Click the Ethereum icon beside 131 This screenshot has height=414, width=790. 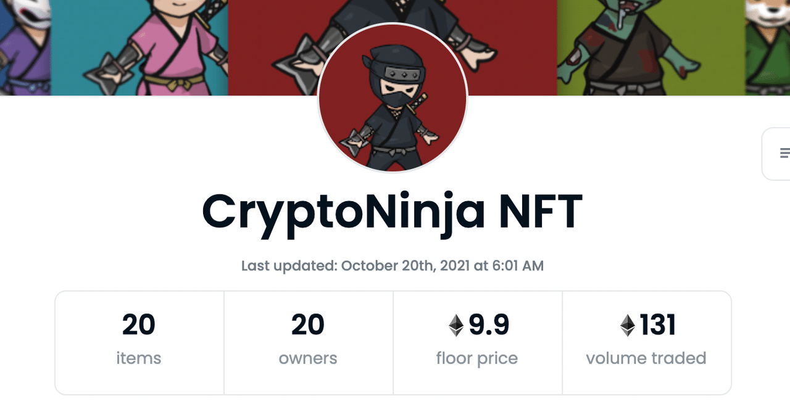point(628,325)
